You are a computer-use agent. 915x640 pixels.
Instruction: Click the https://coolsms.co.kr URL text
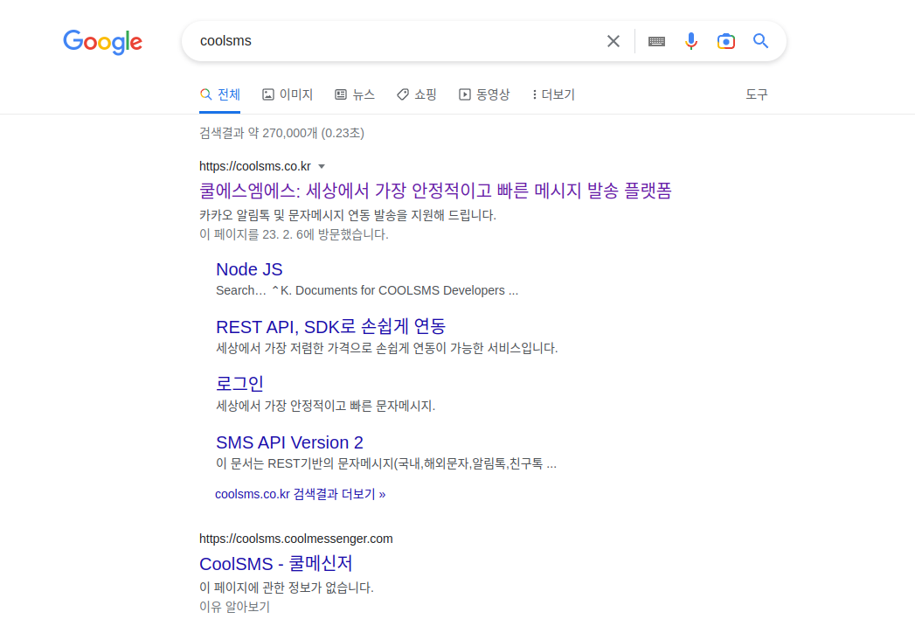pos(255,166)
